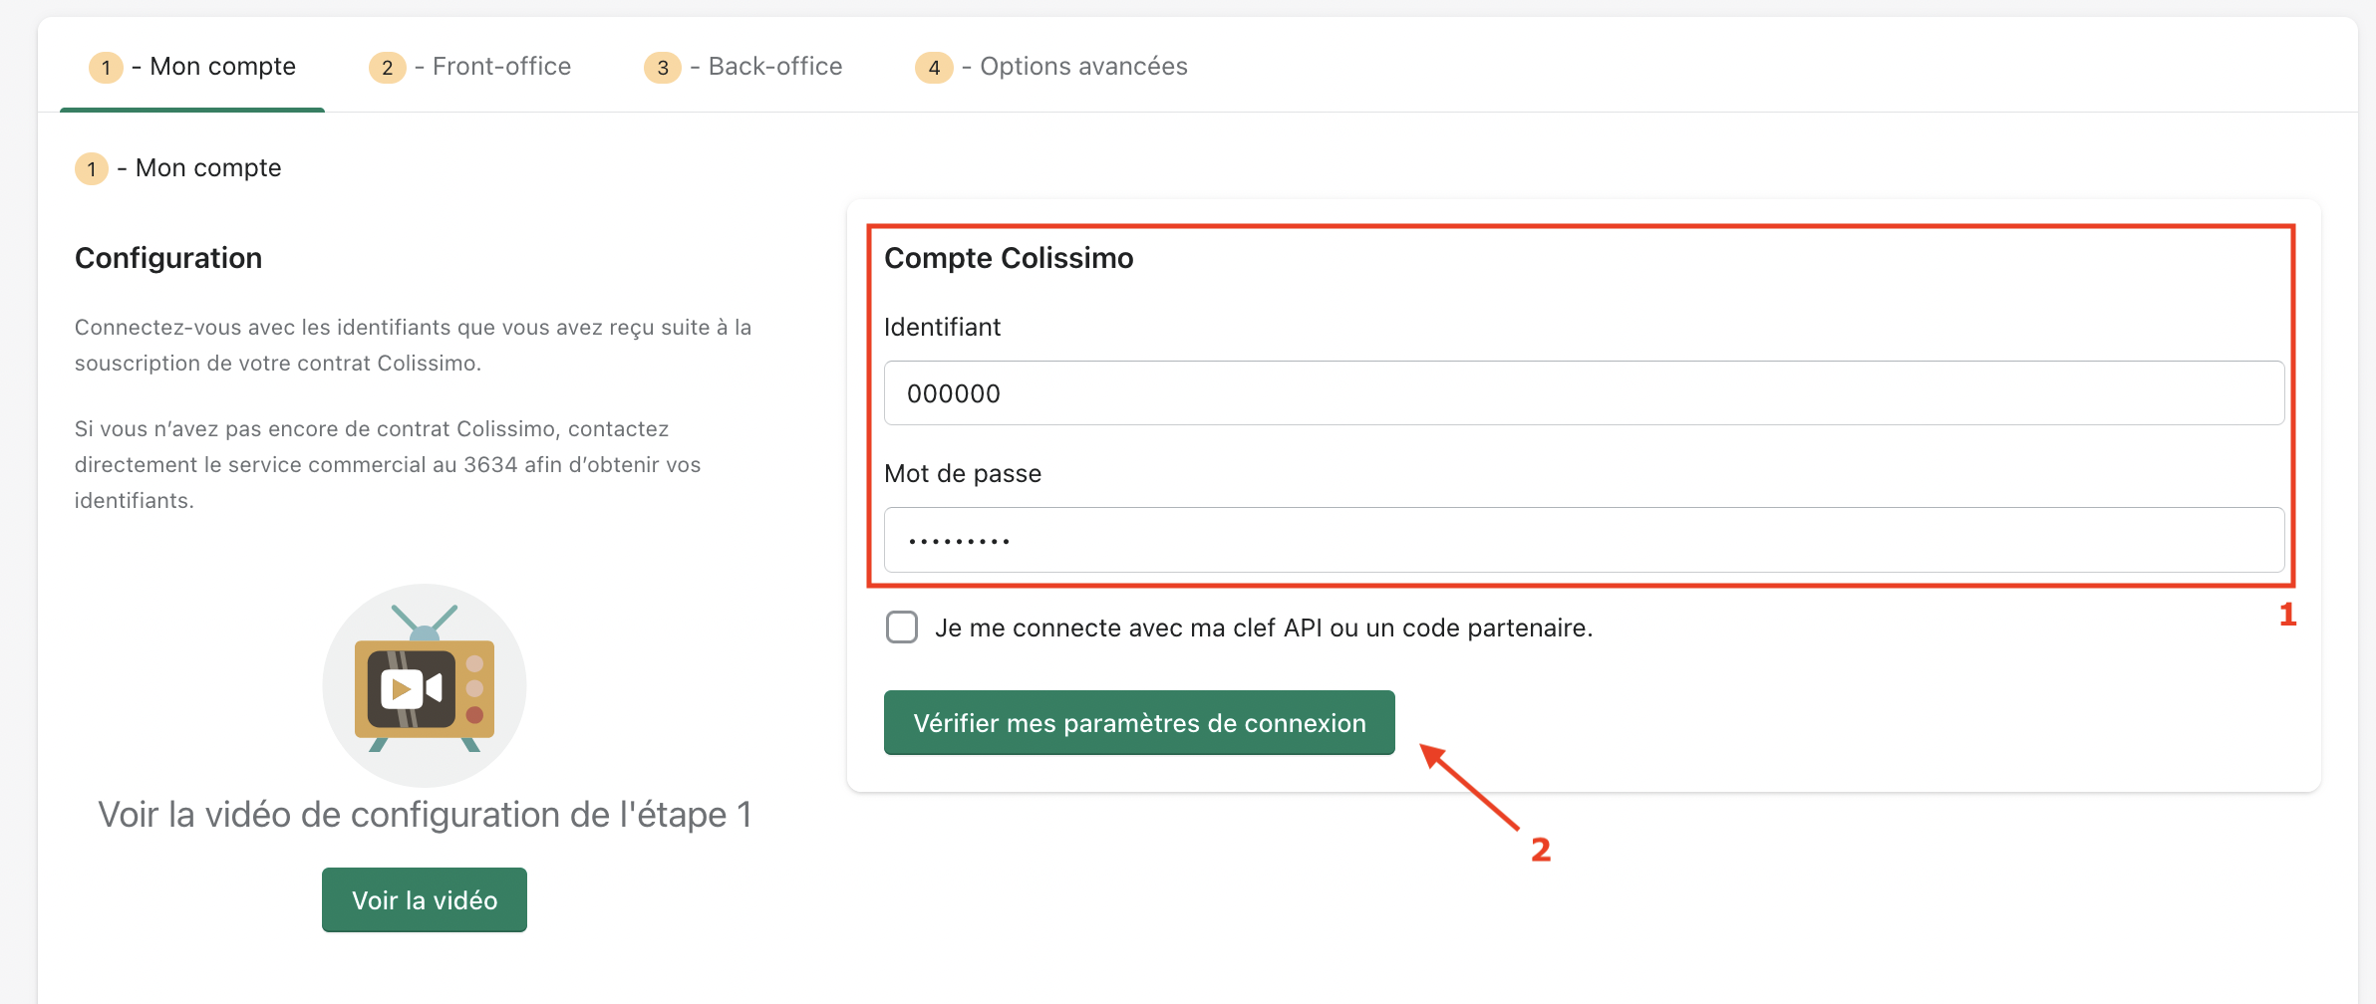Enable API key or partner code login checkbox
This screenshot has width=2376, height=1004.
[902, 627]
